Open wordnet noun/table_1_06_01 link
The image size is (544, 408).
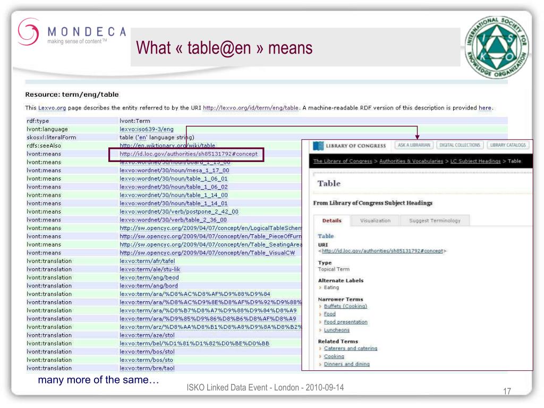(x=174, y=178)
